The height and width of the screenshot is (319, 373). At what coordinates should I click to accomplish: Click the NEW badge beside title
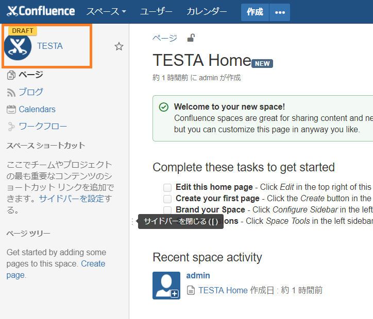coord(262,64)
